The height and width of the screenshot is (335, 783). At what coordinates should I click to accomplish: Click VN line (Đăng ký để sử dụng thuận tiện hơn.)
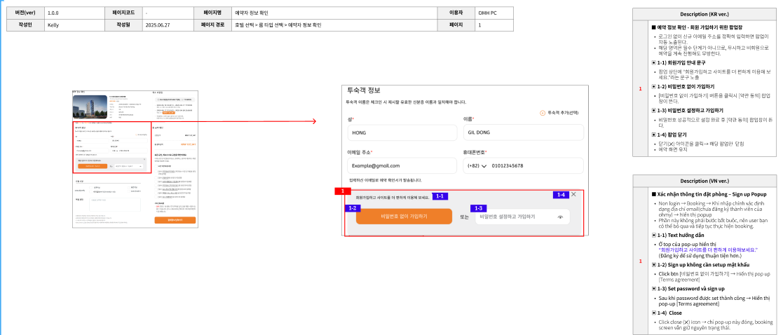click(700, 256)
